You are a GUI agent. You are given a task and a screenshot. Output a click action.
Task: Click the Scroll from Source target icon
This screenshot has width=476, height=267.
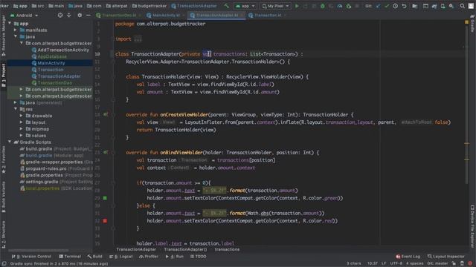(x=60, y=15)
